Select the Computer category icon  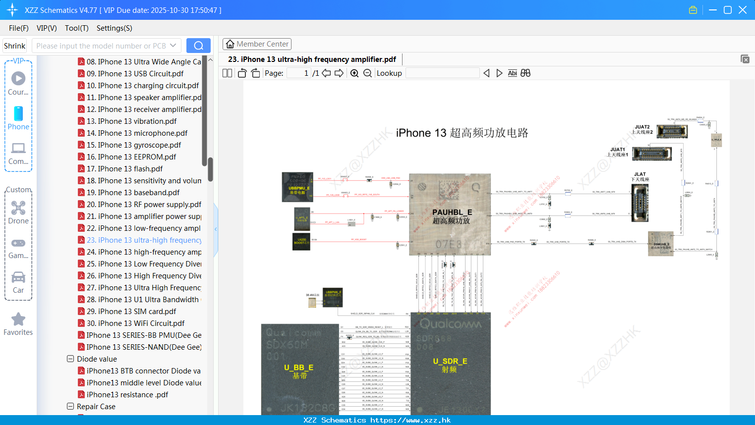(x=18, y=153)
